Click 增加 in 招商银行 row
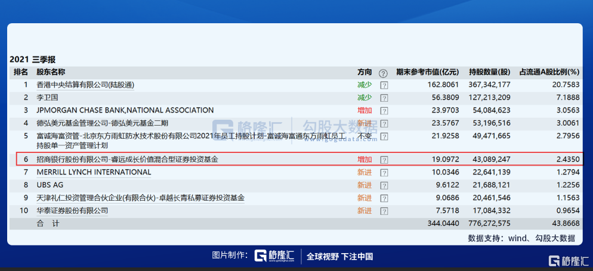 pos(365,160)
